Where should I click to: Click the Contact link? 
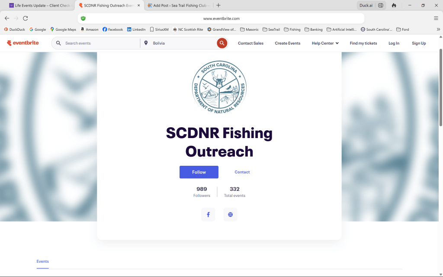(242, 172)
